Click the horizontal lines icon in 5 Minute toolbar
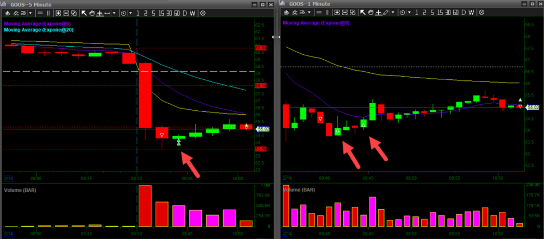Viewport: 544px width, 239px height. [x=41, y=12]
